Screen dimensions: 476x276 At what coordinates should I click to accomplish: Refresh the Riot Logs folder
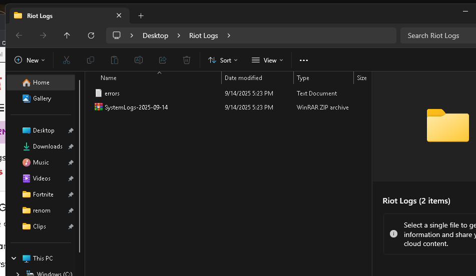coord(91,35)
